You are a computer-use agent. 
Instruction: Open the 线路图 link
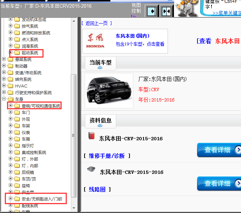pos(97,189)
